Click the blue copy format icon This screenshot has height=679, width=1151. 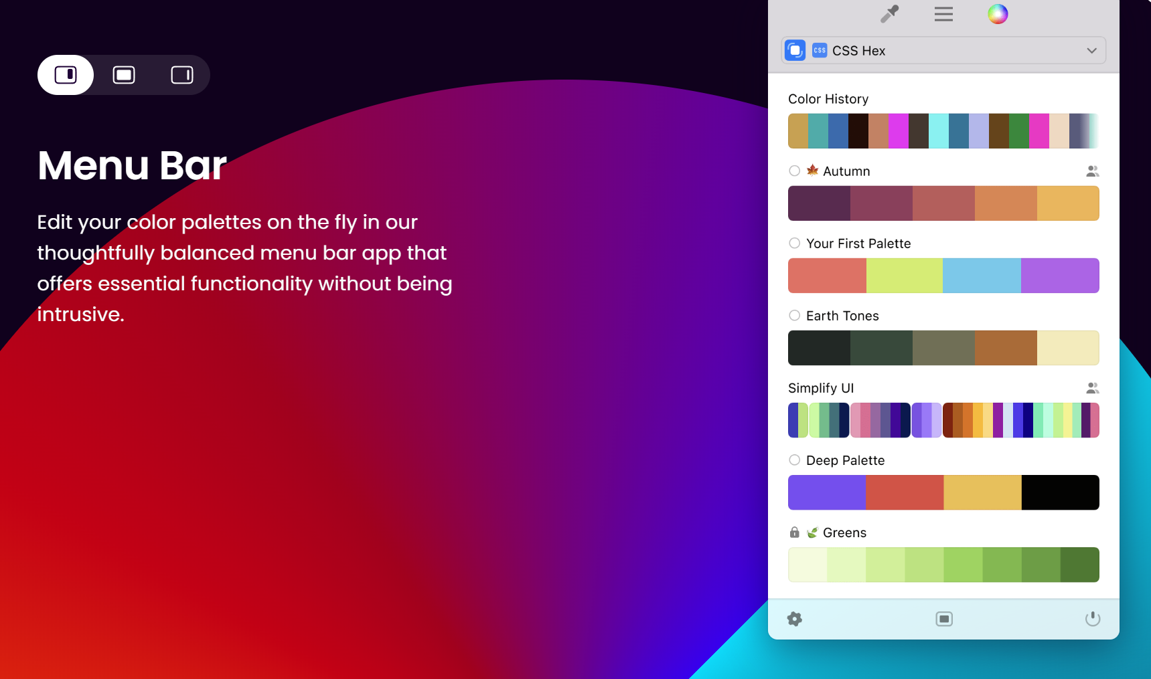pyautogui.click(x=795, y=50)
